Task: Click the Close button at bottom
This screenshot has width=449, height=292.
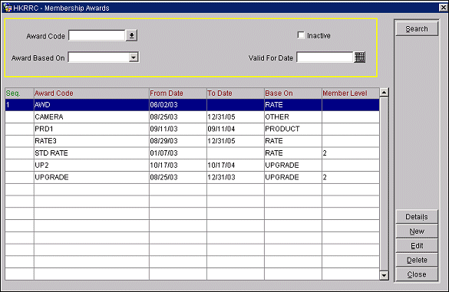Action: pyautogui.click(x=417, y=274)
